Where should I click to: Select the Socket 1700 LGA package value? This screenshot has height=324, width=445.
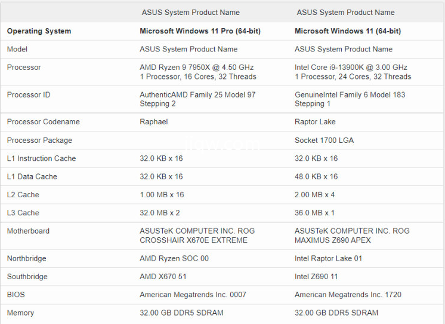324,140
